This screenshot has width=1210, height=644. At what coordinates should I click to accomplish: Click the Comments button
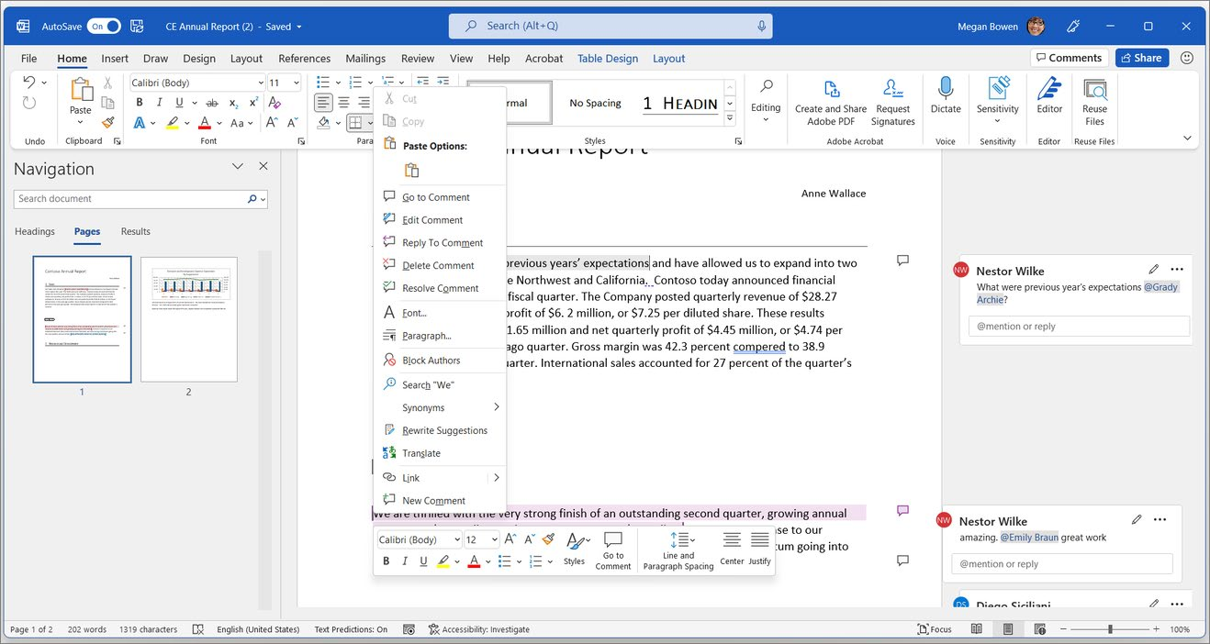pos(1070,58)
